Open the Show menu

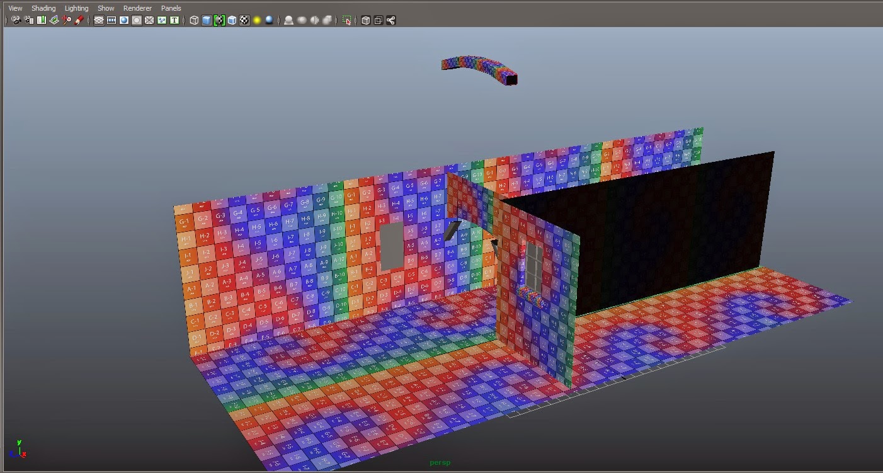point(106,8)
